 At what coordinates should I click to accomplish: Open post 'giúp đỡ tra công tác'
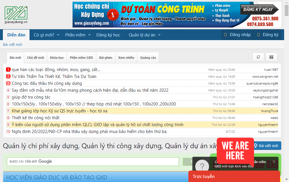pyautogui.click(x=31, y=97)
